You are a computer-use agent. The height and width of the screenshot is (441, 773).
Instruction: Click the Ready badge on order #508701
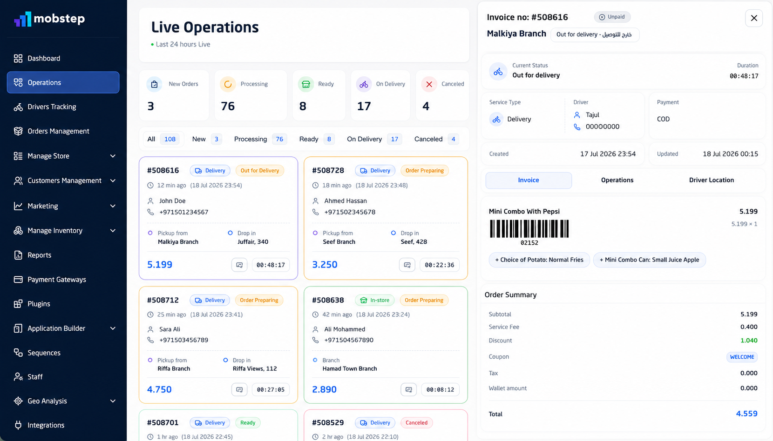[x=248, y=423]
